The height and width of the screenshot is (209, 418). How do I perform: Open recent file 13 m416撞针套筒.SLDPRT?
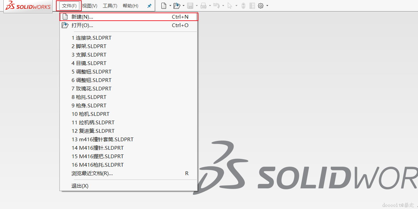(x=128, y=139)
